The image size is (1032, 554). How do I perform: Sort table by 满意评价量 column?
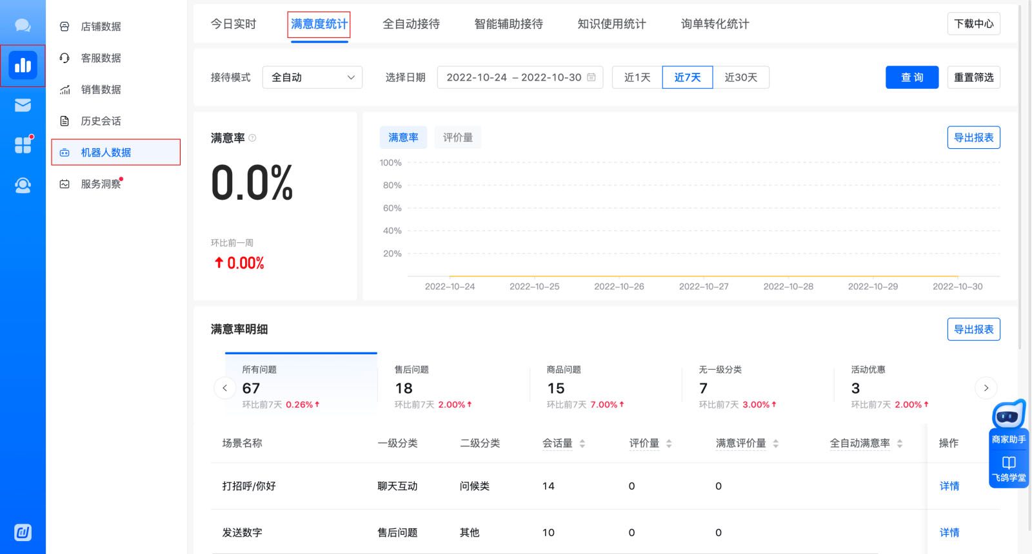775,443
